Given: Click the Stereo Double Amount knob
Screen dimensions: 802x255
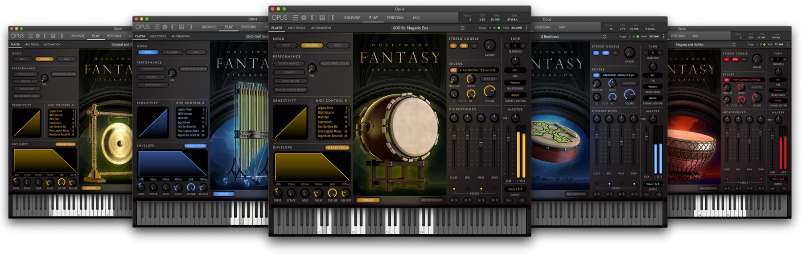Looking at the screenshot, I should pos(489,45).
